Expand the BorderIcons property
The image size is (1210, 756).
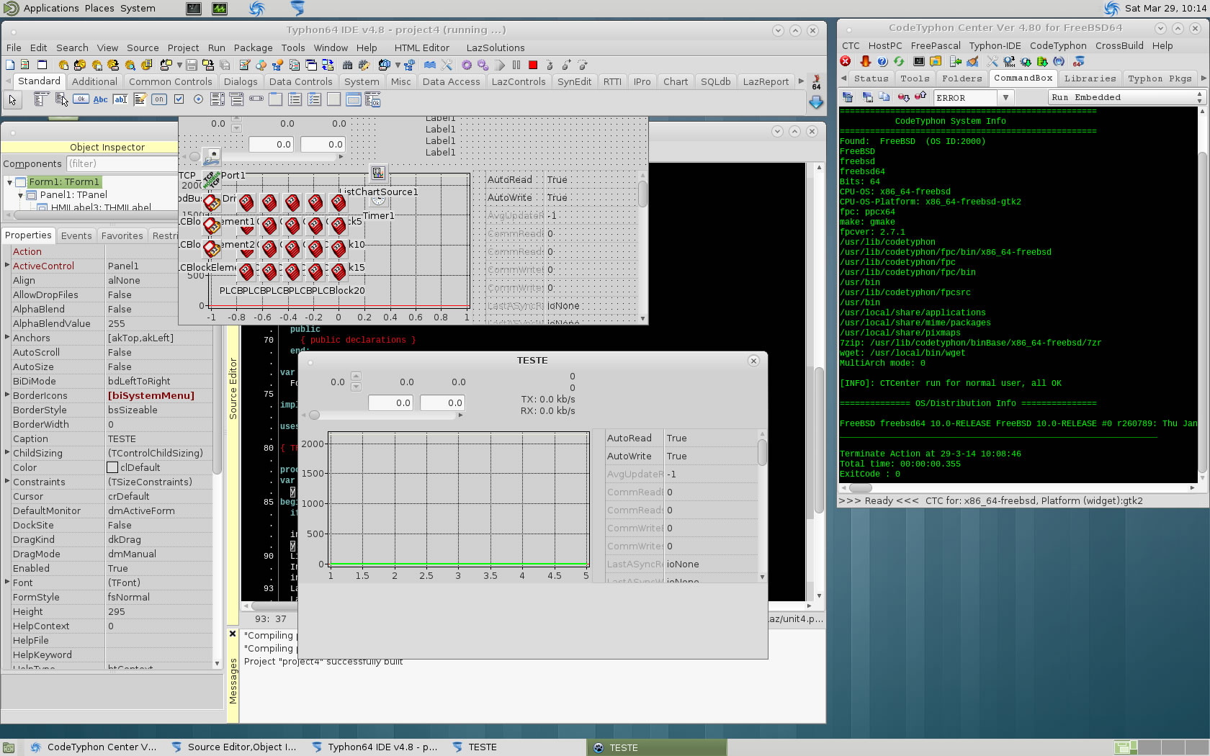7,395
